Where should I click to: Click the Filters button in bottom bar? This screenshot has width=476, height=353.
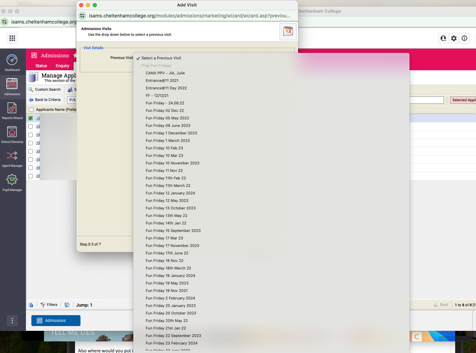pyautogui.click(x=49, y=305)
